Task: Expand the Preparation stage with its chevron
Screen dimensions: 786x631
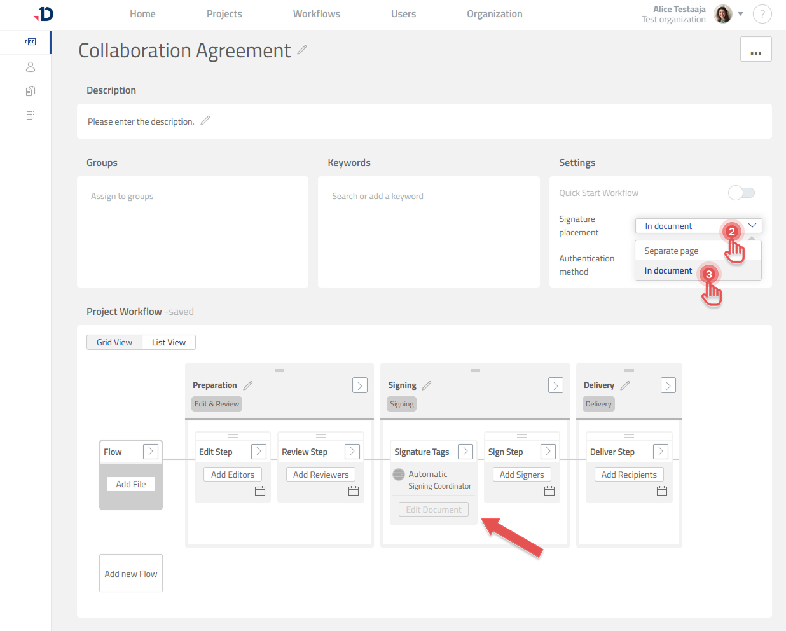Action: click(359, 385)
